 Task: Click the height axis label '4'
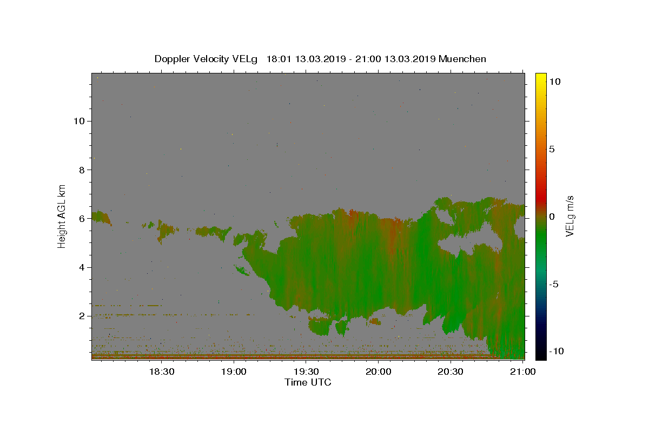click(81, 267)
